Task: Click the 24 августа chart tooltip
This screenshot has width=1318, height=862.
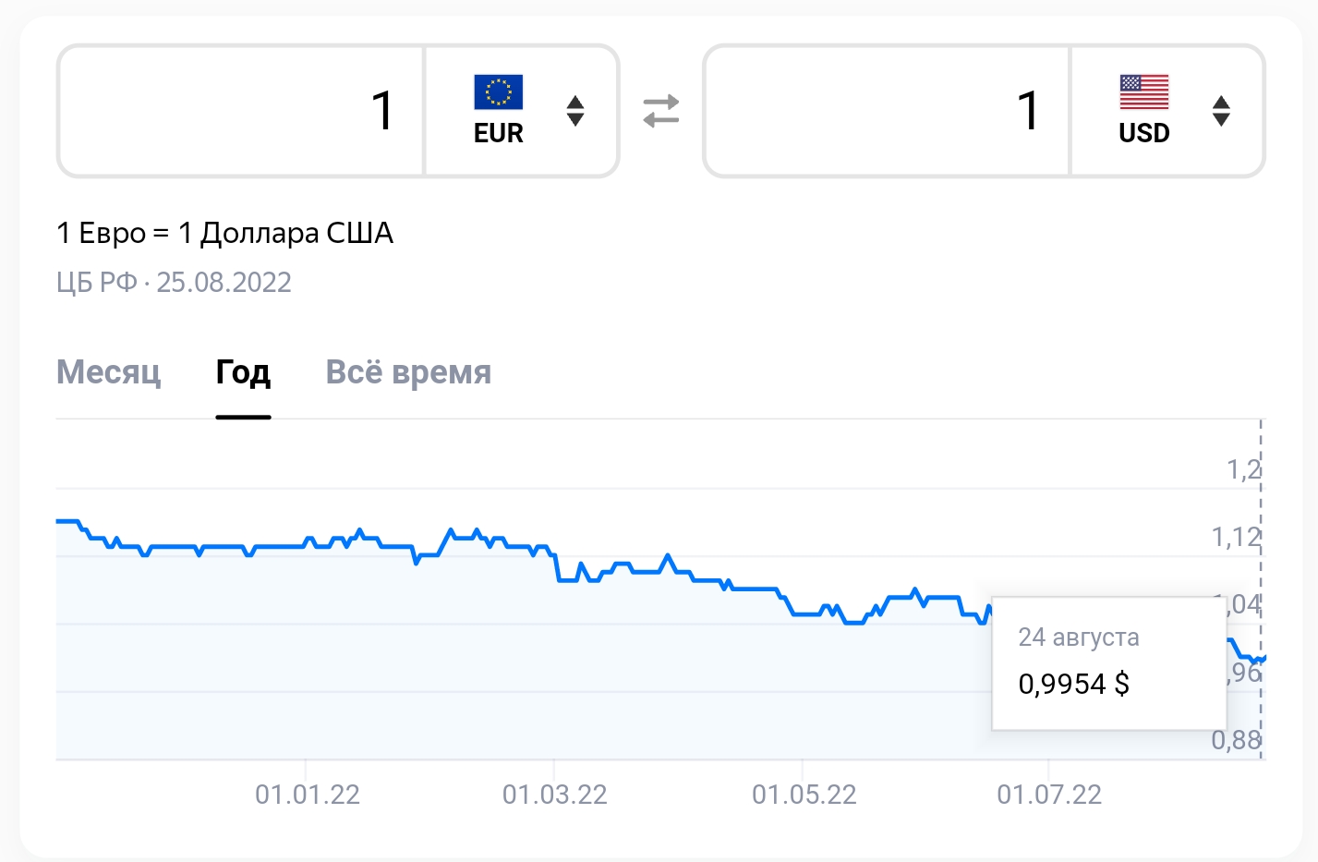Action: (1109, 663)
